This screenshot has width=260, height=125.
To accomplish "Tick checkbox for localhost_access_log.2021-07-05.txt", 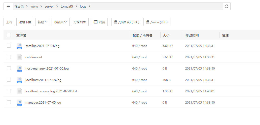I will [9, 91].
